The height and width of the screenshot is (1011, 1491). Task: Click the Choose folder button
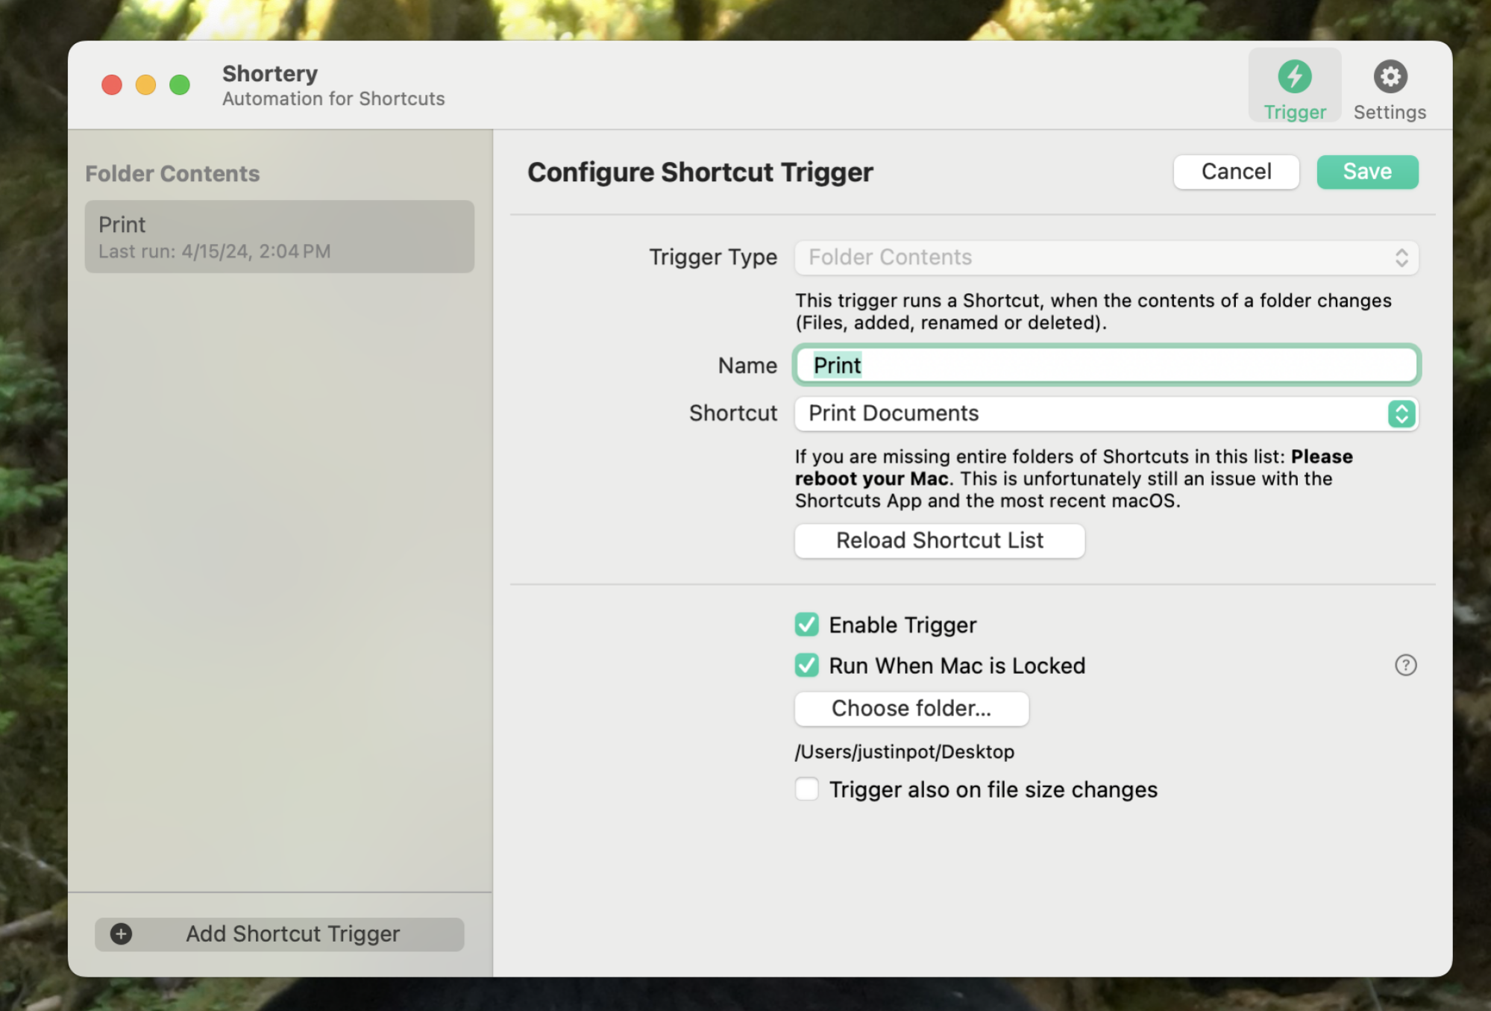click(x=911, y=707)
